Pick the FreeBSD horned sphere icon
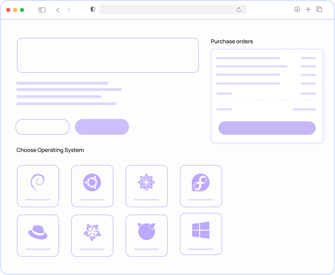This screenshot has height=275, width=335. (x=147, y=232)
